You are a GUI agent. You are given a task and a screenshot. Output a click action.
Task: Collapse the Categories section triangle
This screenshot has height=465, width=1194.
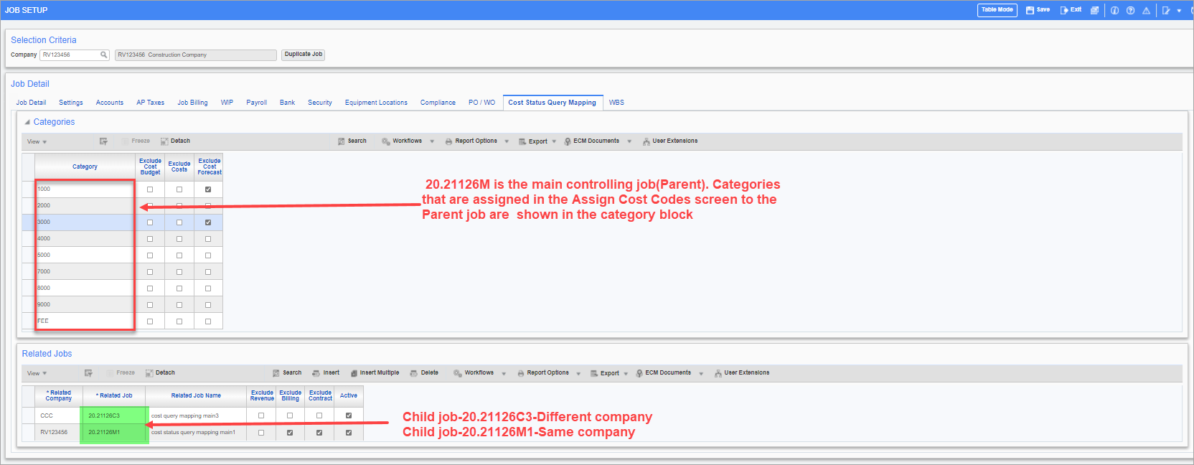pyautogui.click(x=27, y=123)
